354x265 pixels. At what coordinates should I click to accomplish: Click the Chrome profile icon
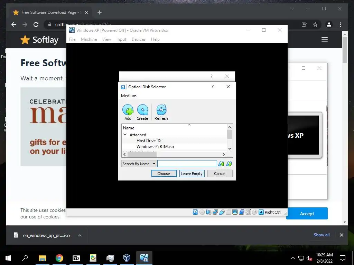click(329, 24)
